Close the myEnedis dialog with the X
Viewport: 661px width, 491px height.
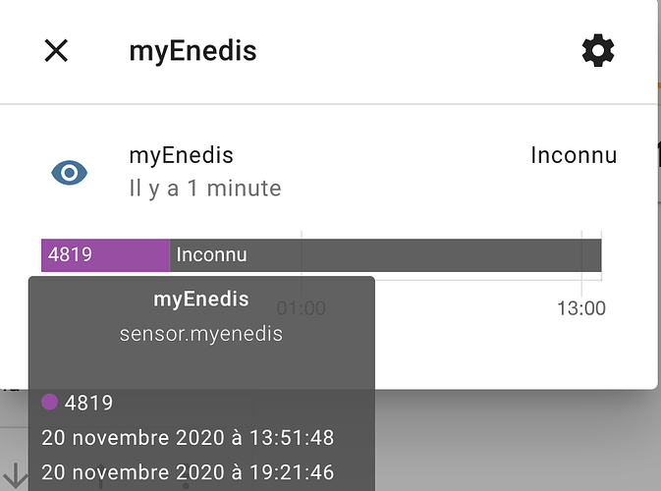pyautogui.click(x=57, y=51)
